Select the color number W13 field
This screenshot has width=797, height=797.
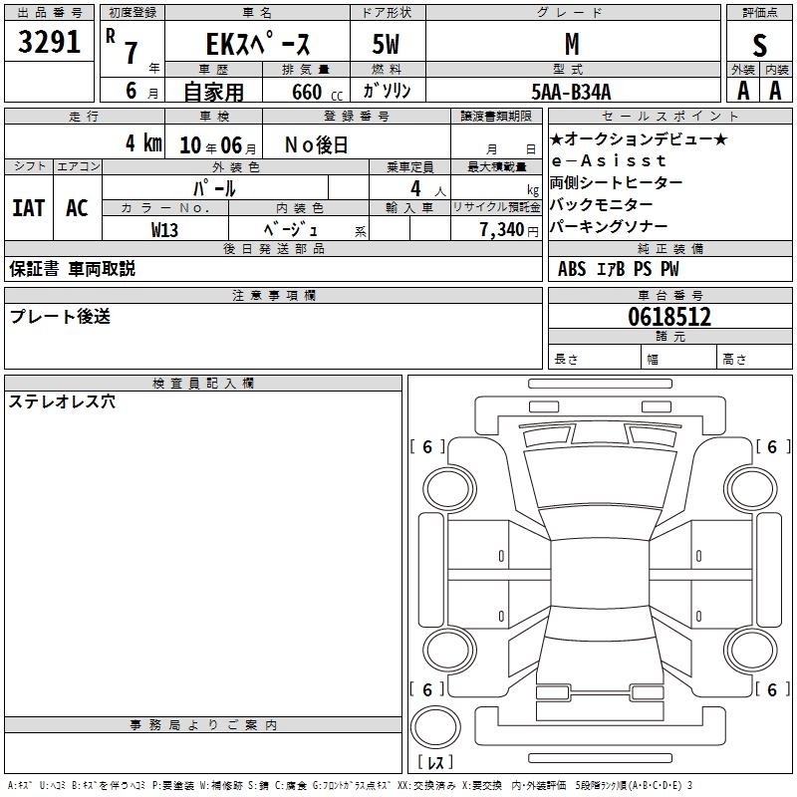165,229
